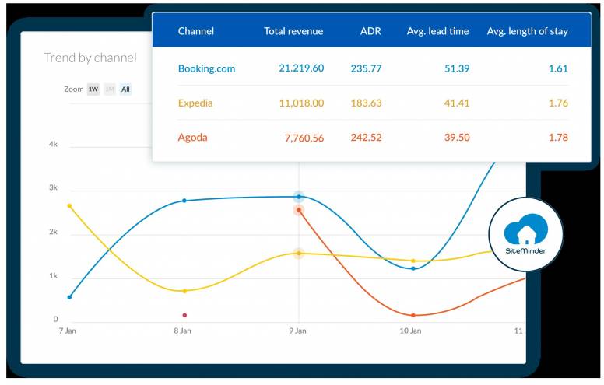Click the Avg. length of stay header
This screenshot has height=385, width=604.
(x=527, y=32)
